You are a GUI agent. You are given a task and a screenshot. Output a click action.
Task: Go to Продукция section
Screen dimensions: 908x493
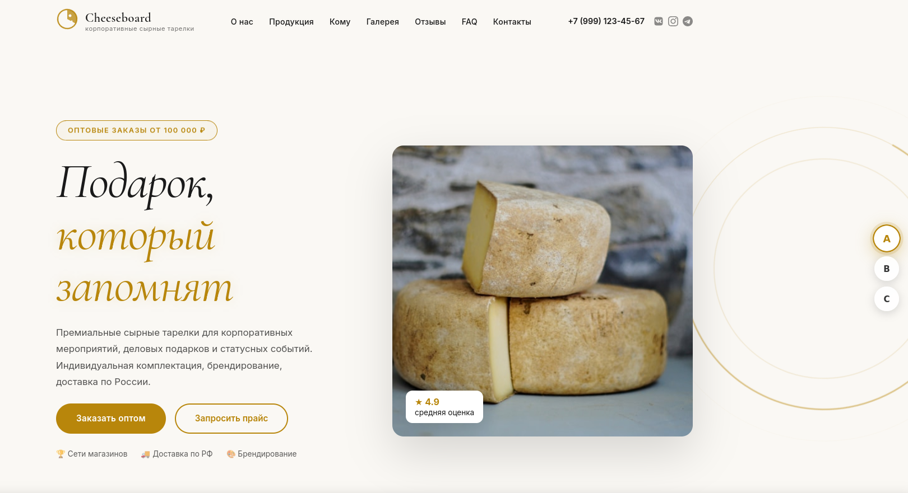[x=291, y=22]
